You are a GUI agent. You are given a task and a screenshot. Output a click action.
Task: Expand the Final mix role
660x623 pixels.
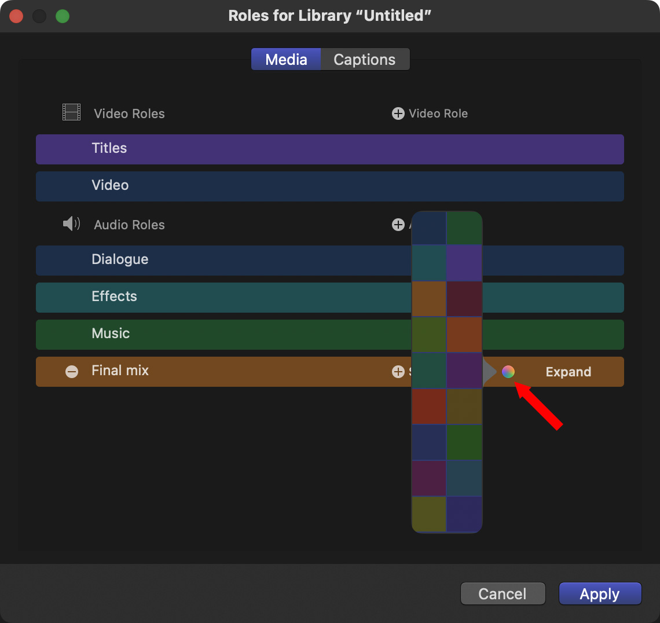568,372
